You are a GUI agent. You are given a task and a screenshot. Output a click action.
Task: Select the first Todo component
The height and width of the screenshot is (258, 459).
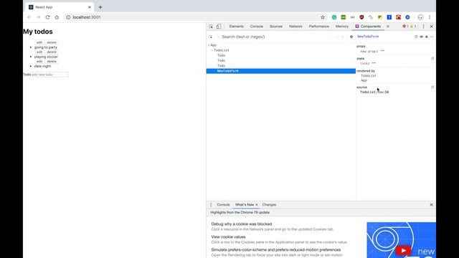pyautogui.click(x=222, y=55)
